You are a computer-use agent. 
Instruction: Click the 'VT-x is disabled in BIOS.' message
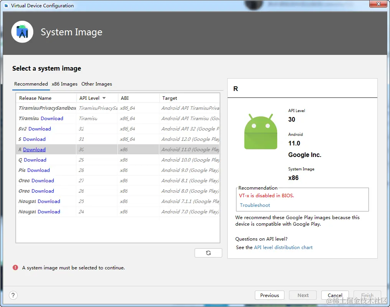click(x=266, y=196)
